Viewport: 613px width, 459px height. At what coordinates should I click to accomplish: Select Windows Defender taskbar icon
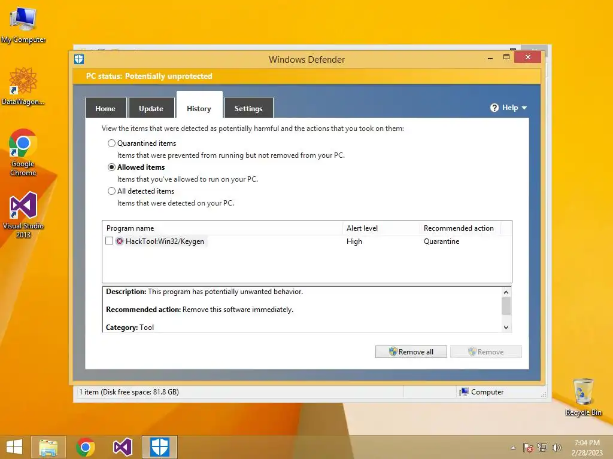coord(159,447)
